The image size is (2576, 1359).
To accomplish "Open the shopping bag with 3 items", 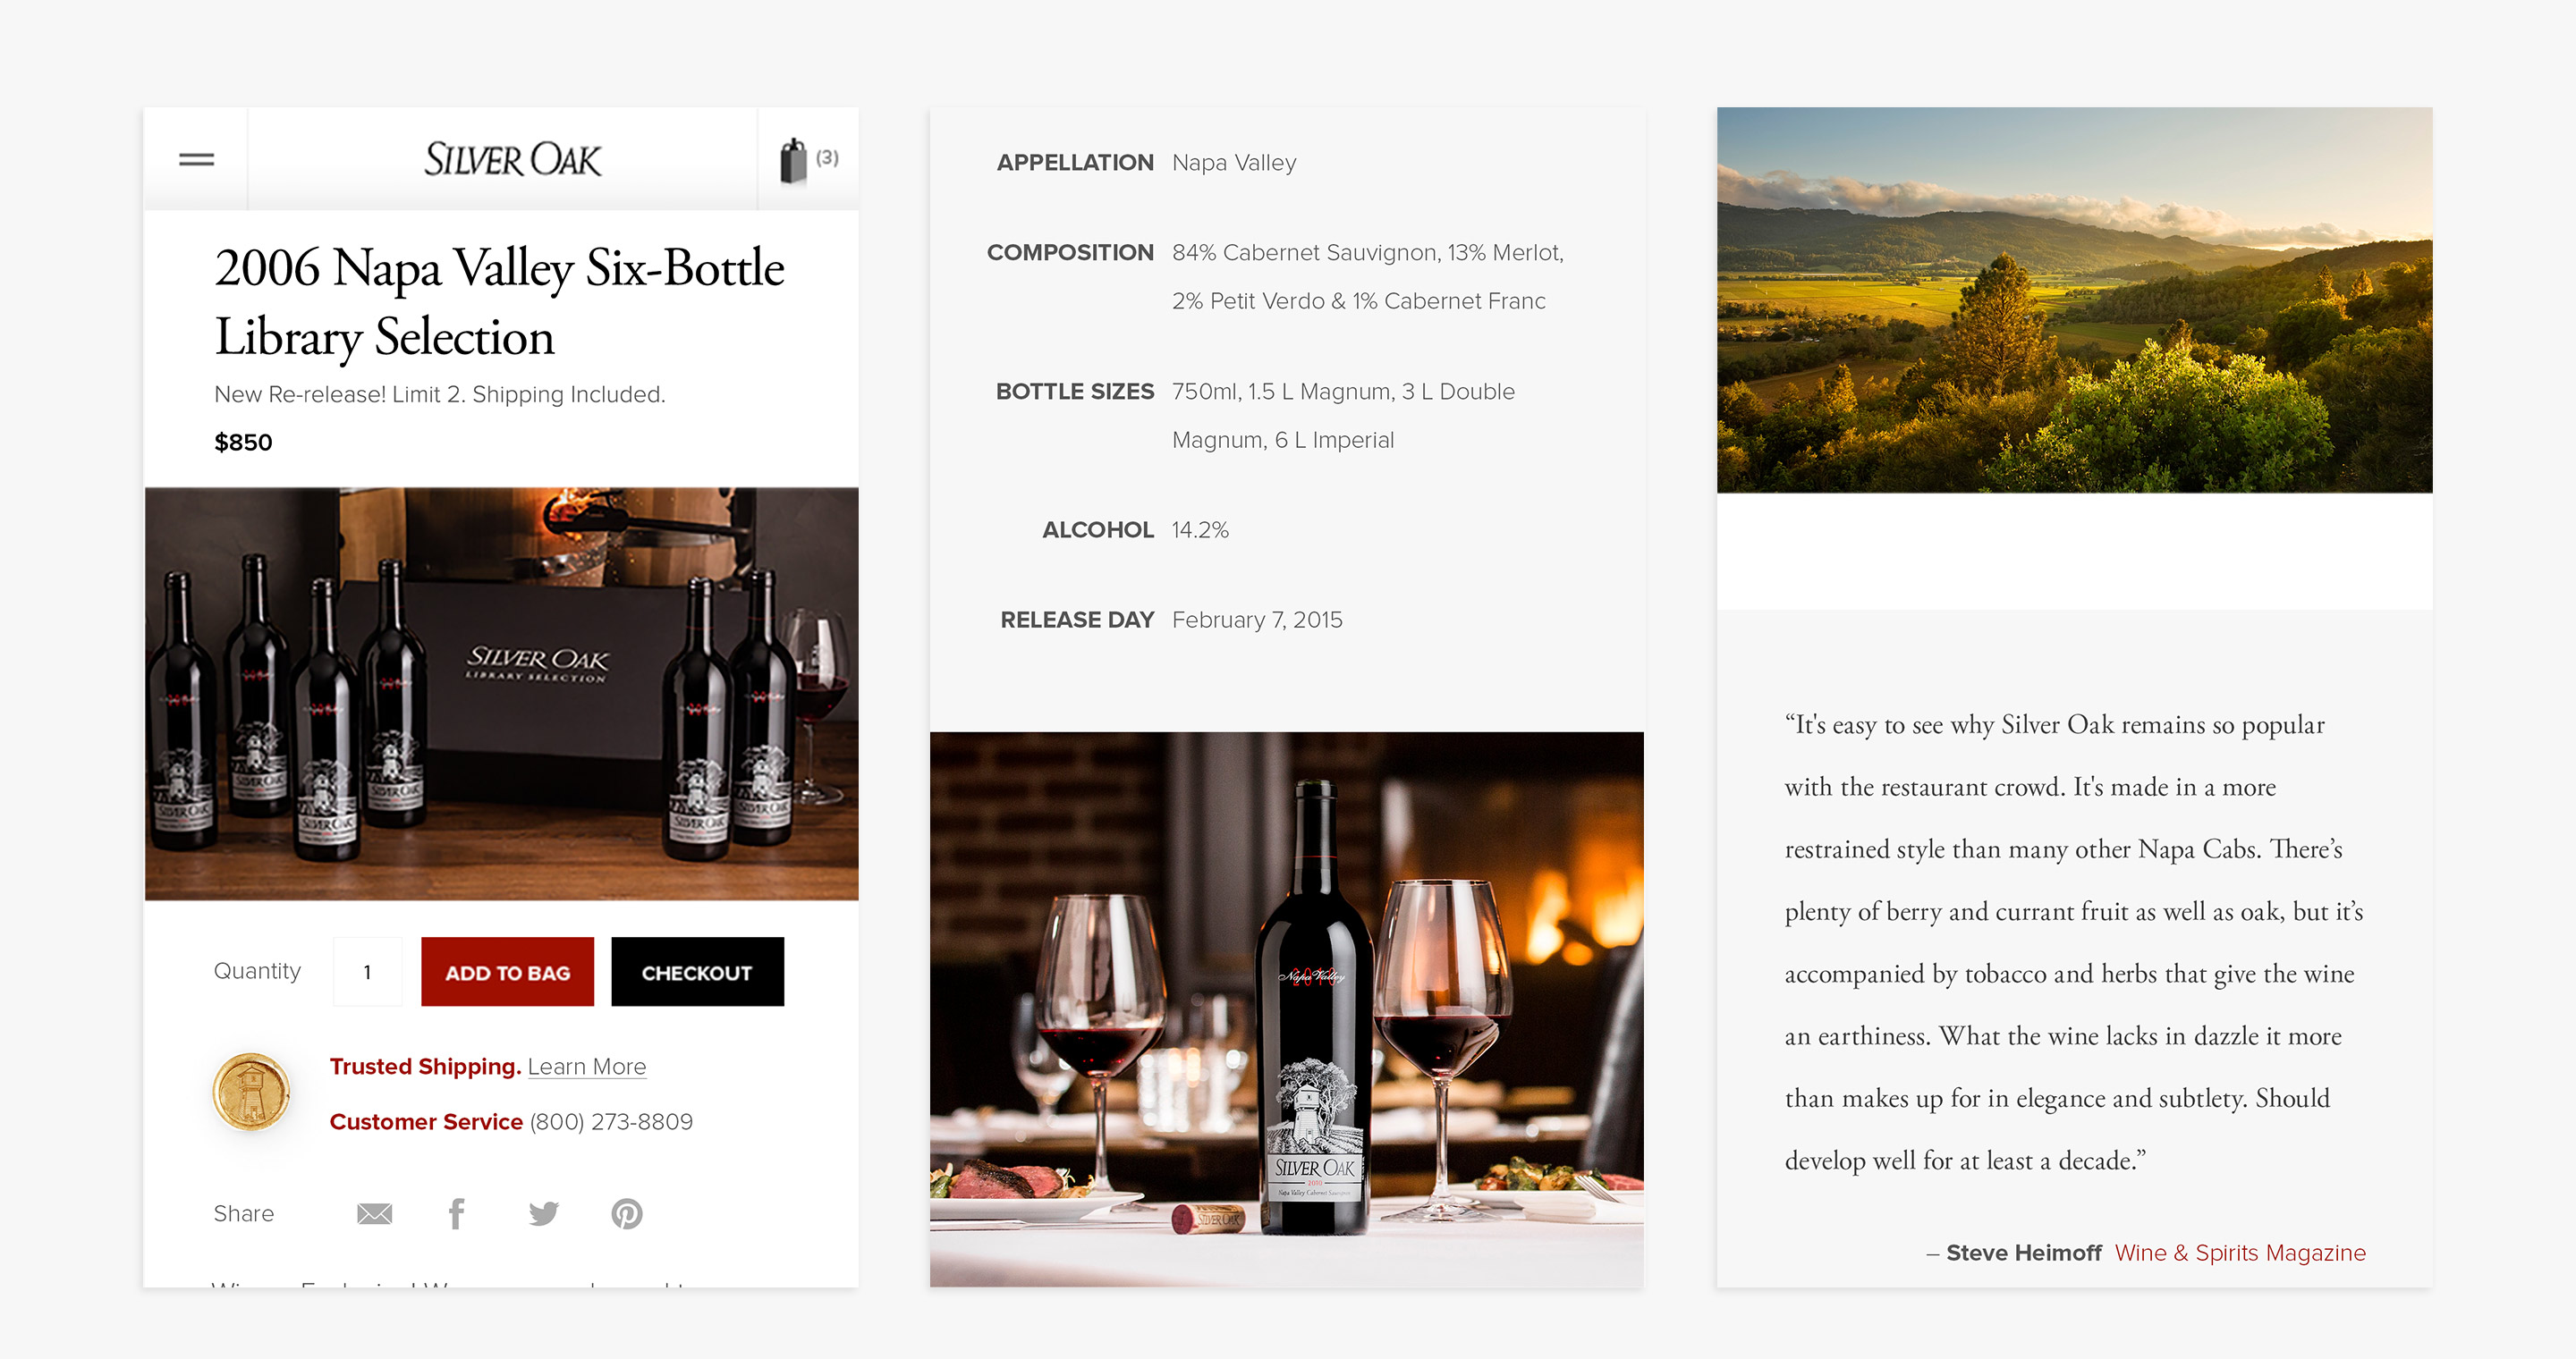I will 808,160.
